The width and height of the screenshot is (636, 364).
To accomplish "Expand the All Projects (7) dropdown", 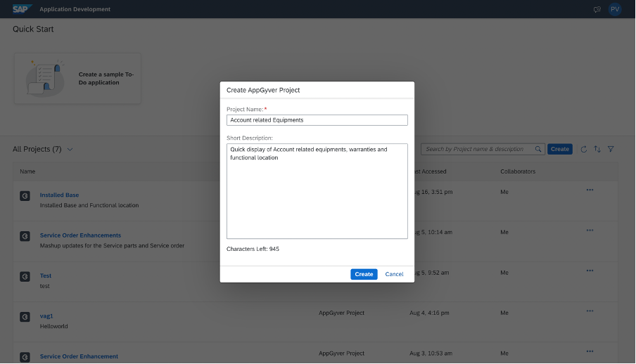I will 70,150.
